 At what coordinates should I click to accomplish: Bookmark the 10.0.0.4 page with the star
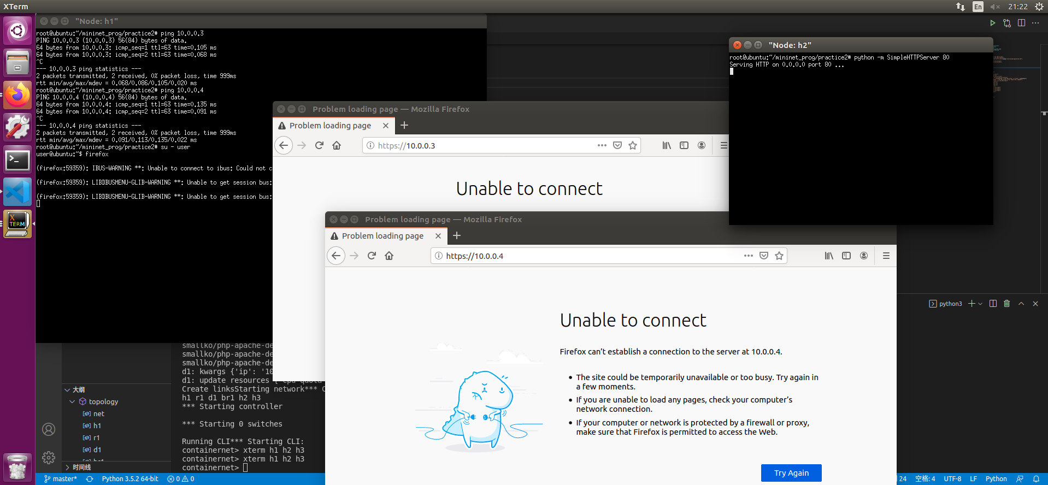pyautogui.click(x=779, y=256)
